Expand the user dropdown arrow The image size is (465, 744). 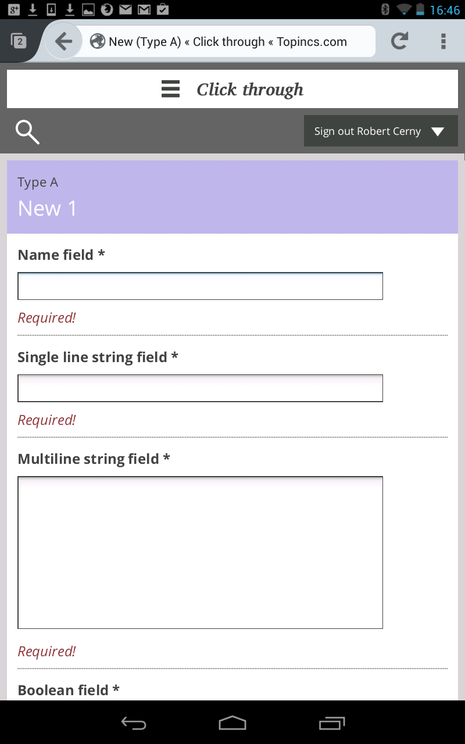coord(438,131)
